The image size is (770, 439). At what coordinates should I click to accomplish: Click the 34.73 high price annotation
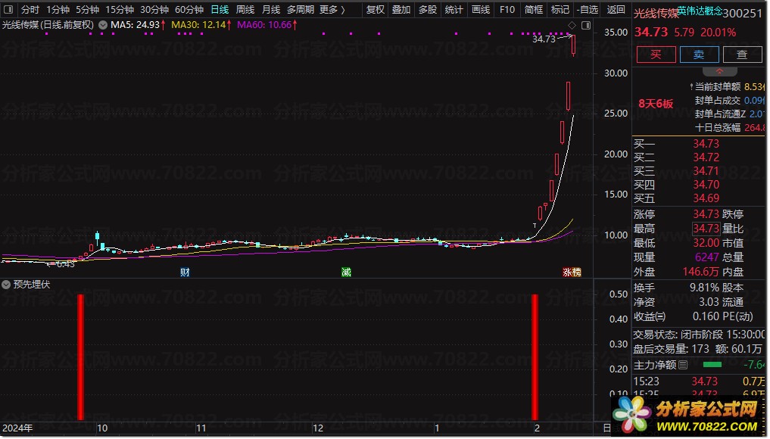(x=544, y=39)
